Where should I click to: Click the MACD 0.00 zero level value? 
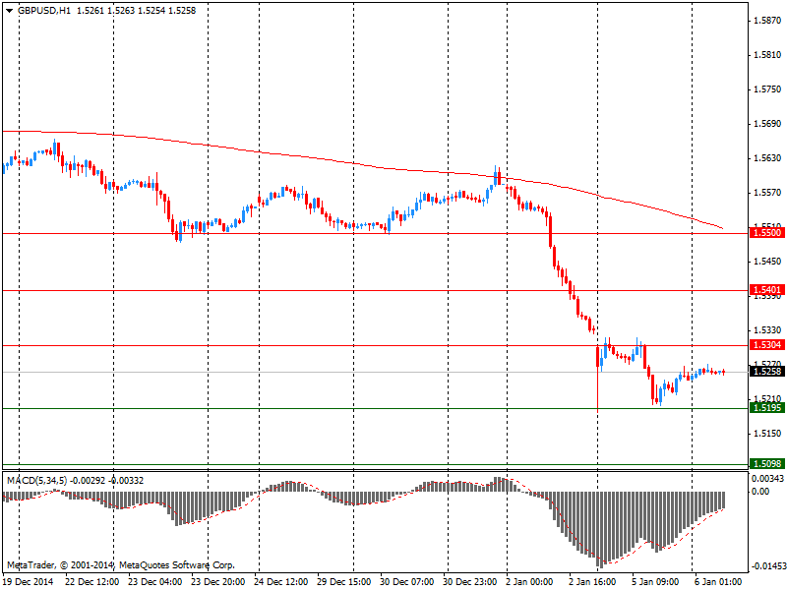coord(760,492)
